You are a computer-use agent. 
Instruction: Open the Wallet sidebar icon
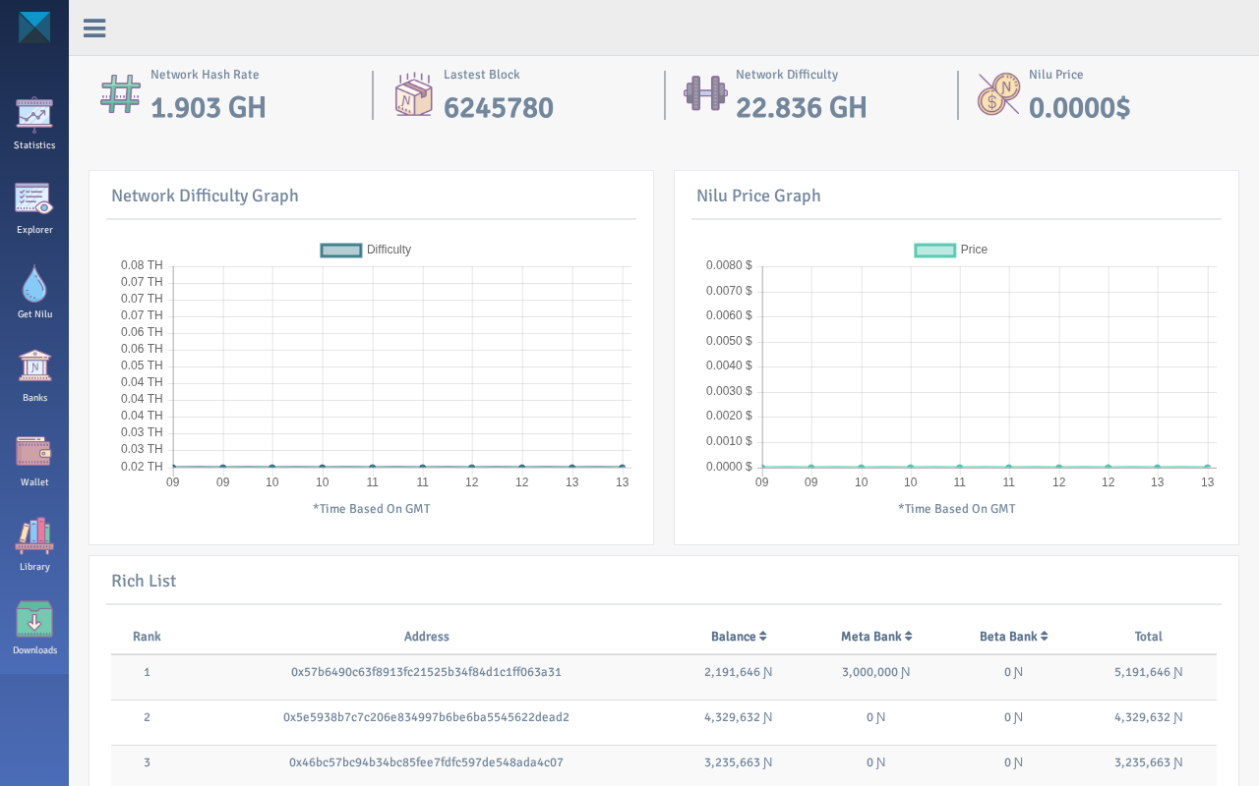(x=34, y=461)
